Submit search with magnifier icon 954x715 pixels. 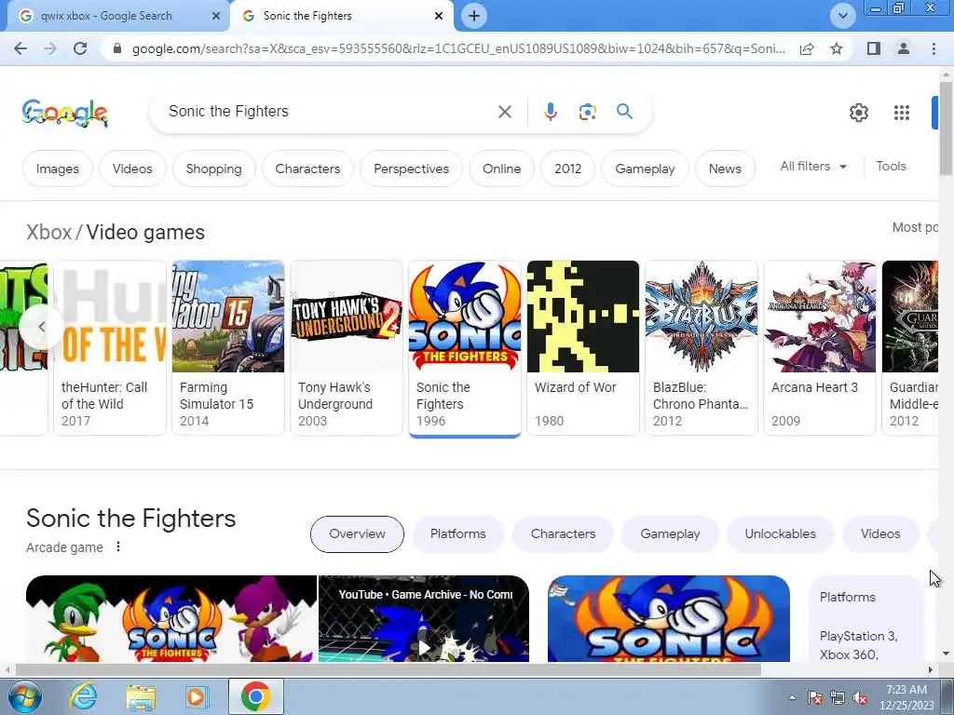point(624,112)
